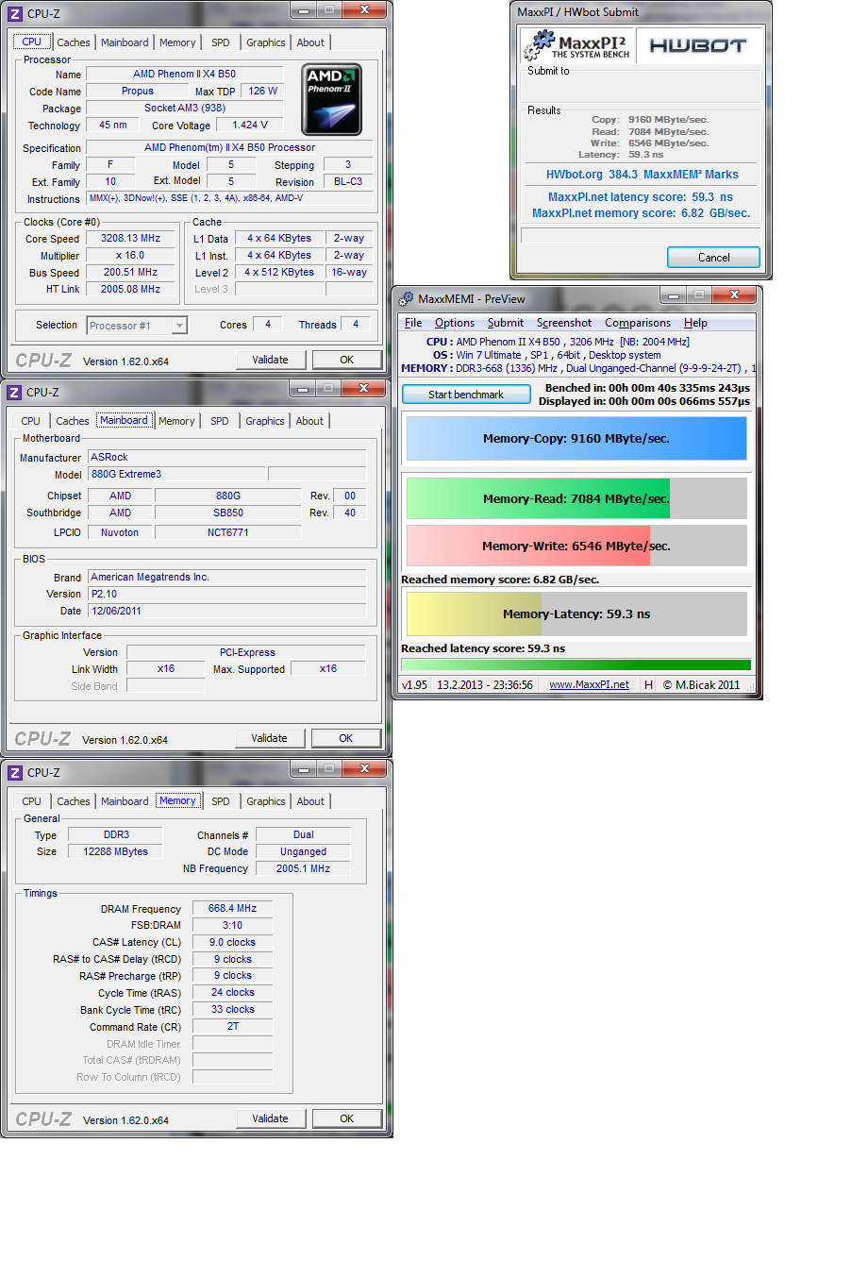The height and width of the screenshot is (1261, 868).
Task: Click MaxxMEMI gear icon in title bar
Action: pos(406,299)
